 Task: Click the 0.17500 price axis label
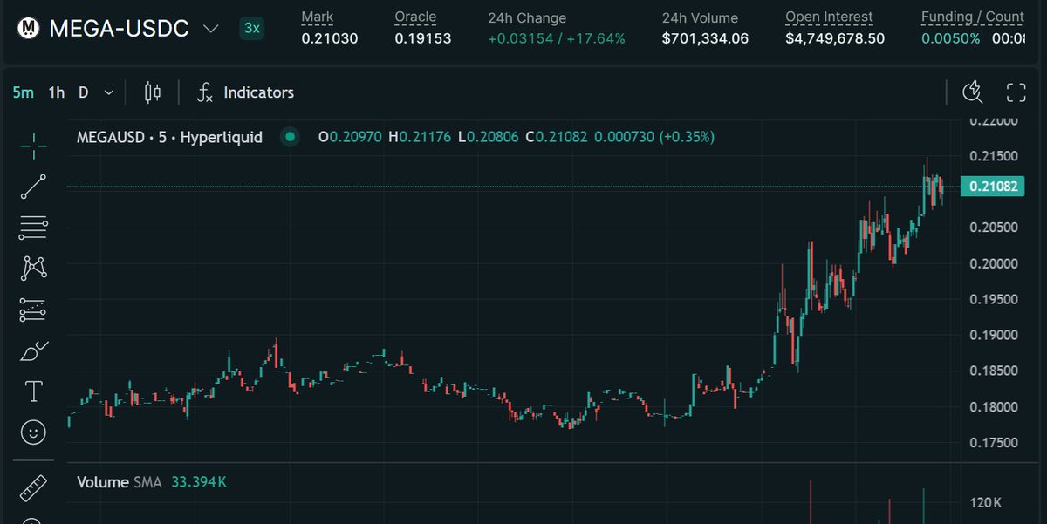point(992,443)
